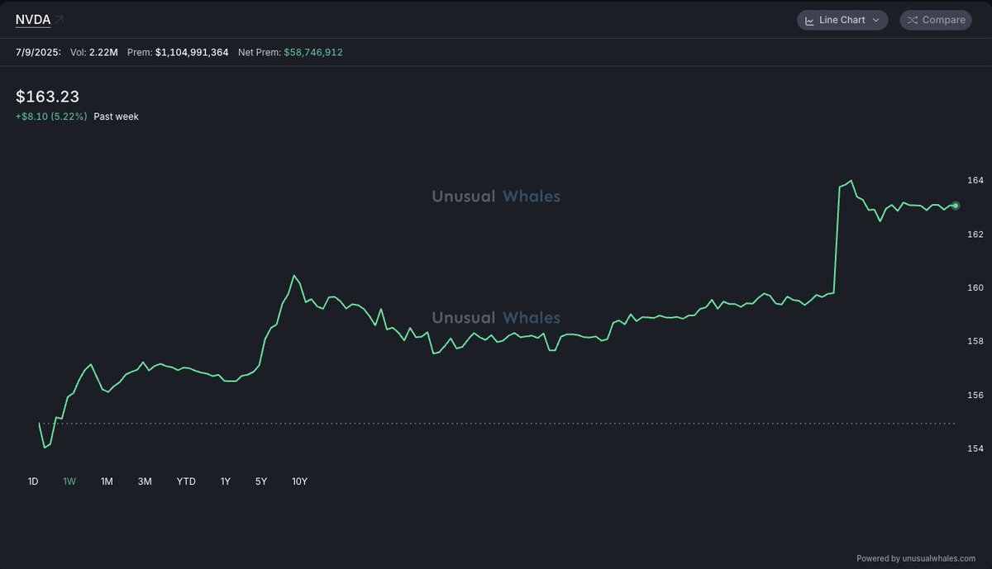The height and width of the screenshot is (569, 992).
Task: Click the premium value $1,104,991,364
Action: click(x=192, y=52)
